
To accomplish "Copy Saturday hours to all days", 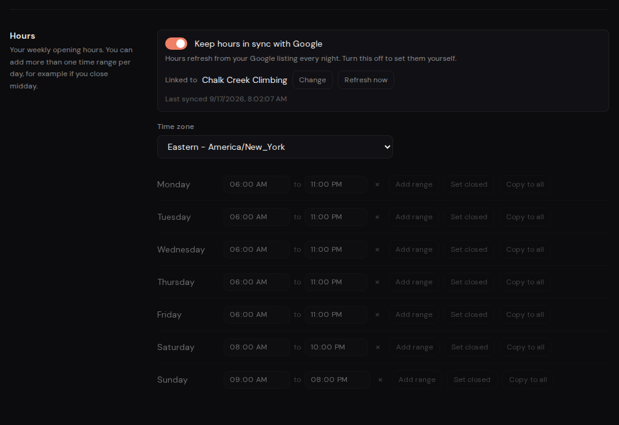I will pos(526,347).
